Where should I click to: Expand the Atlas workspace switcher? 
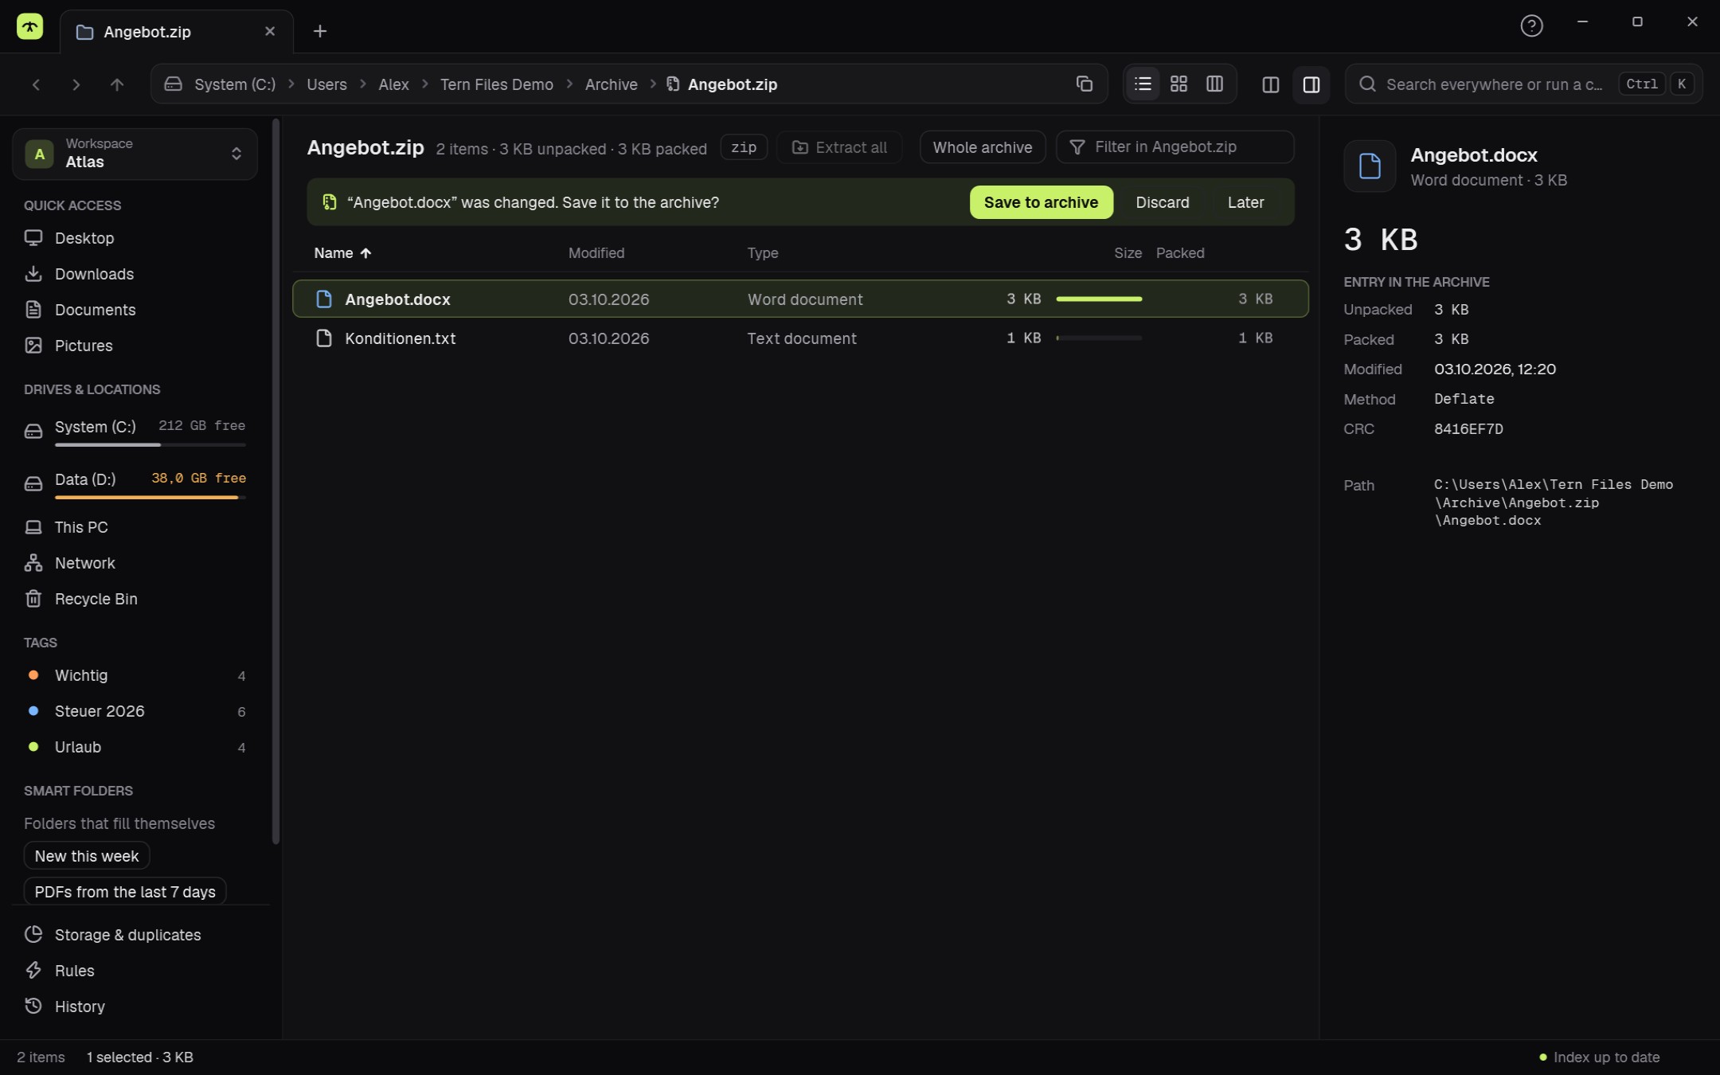[x=135, y=154]
